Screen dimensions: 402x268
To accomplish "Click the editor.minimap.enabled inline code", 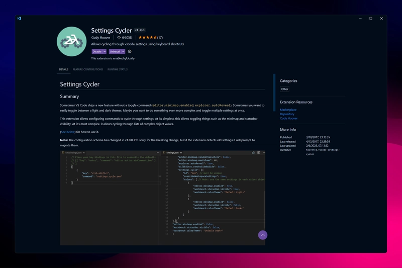I will point(173,105).
